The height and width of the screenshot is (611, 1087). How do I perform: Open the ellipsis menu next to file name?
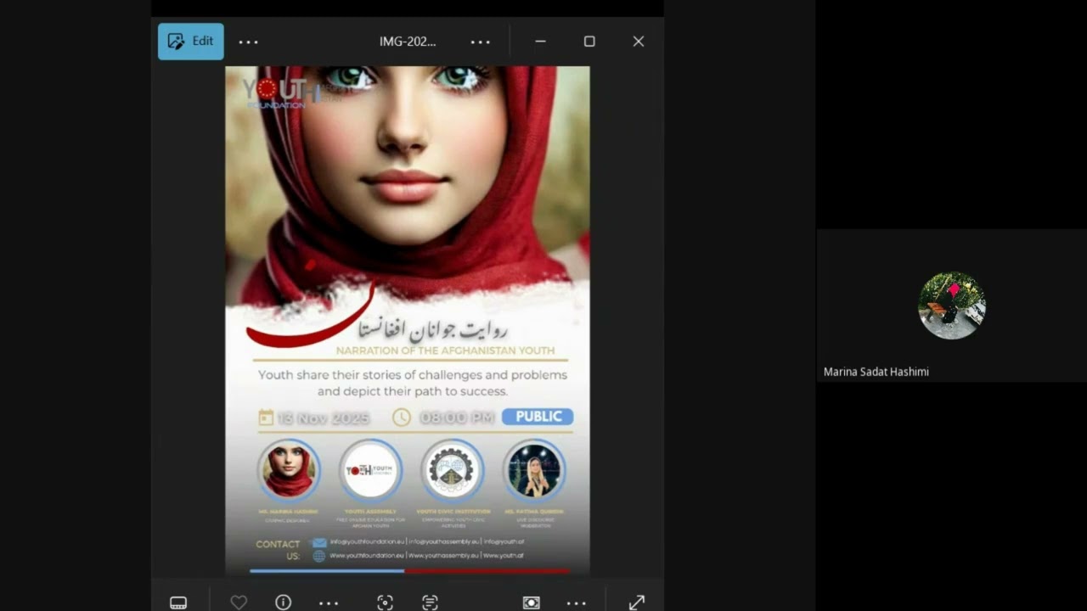(x=481, y=42)
